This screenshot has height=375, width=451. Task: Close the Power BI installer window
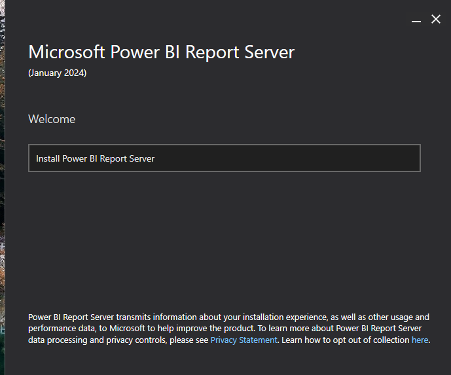tap(436, 19)
